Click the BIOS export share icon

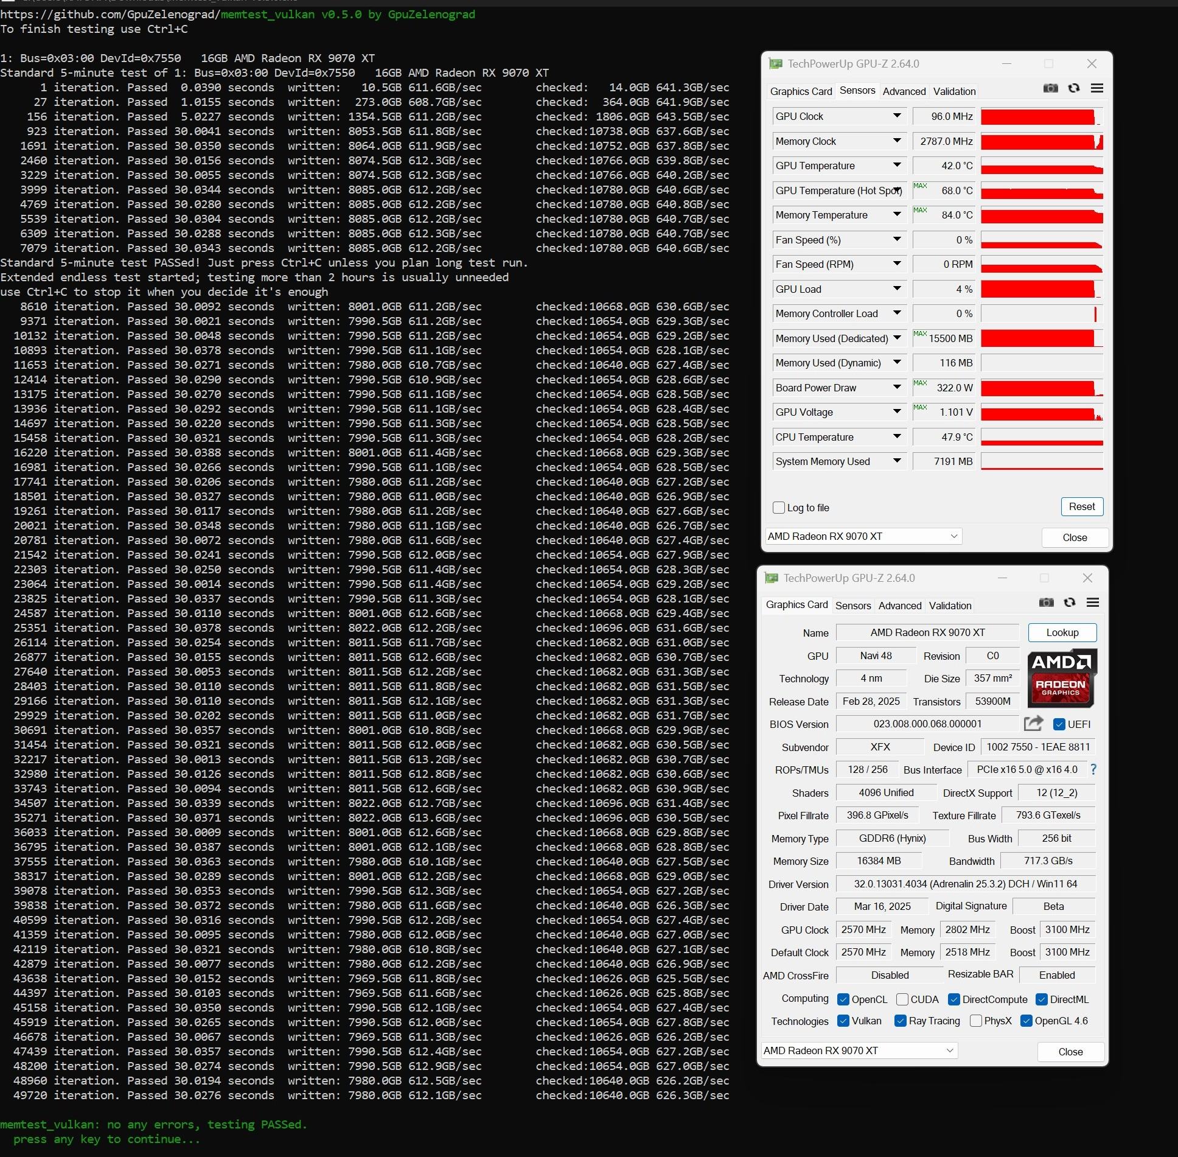click(1033, 724)
